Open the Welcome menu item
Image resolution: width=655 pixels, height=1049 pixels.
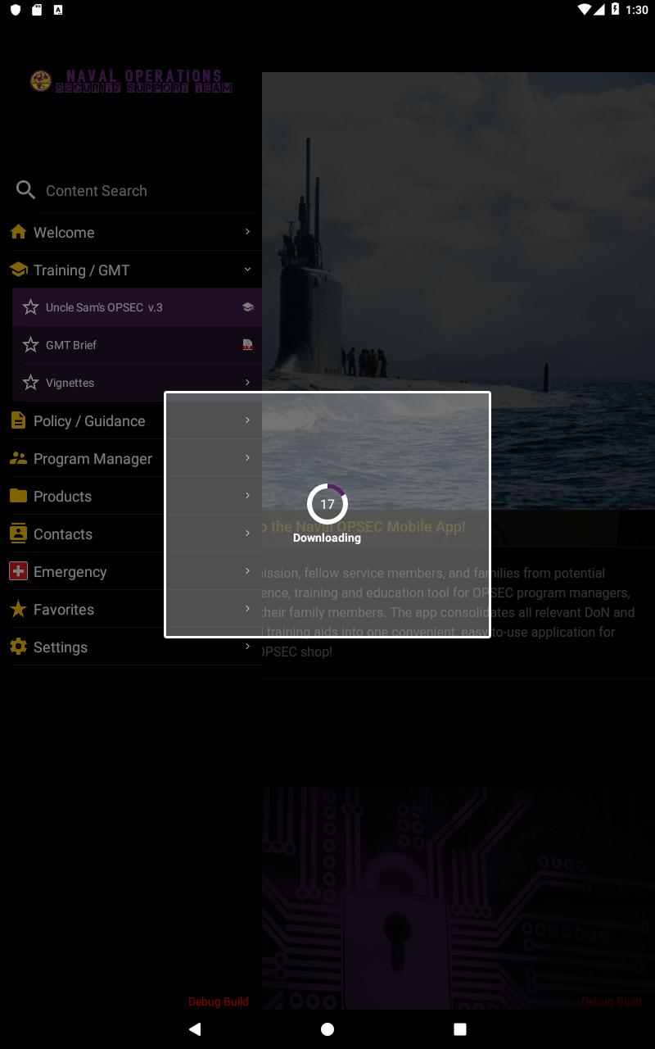pyautogui.click(x=131, y=232)
